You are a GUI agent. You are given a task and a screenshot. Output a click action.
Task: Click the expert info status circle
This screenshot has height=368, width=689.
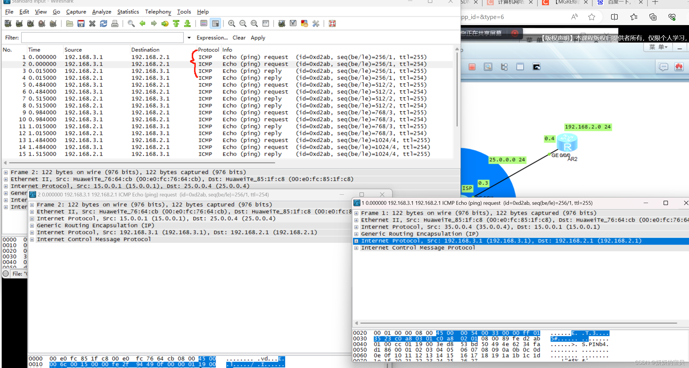pos(6,273)
